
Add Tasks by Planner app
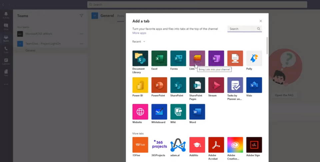point(235,85)
